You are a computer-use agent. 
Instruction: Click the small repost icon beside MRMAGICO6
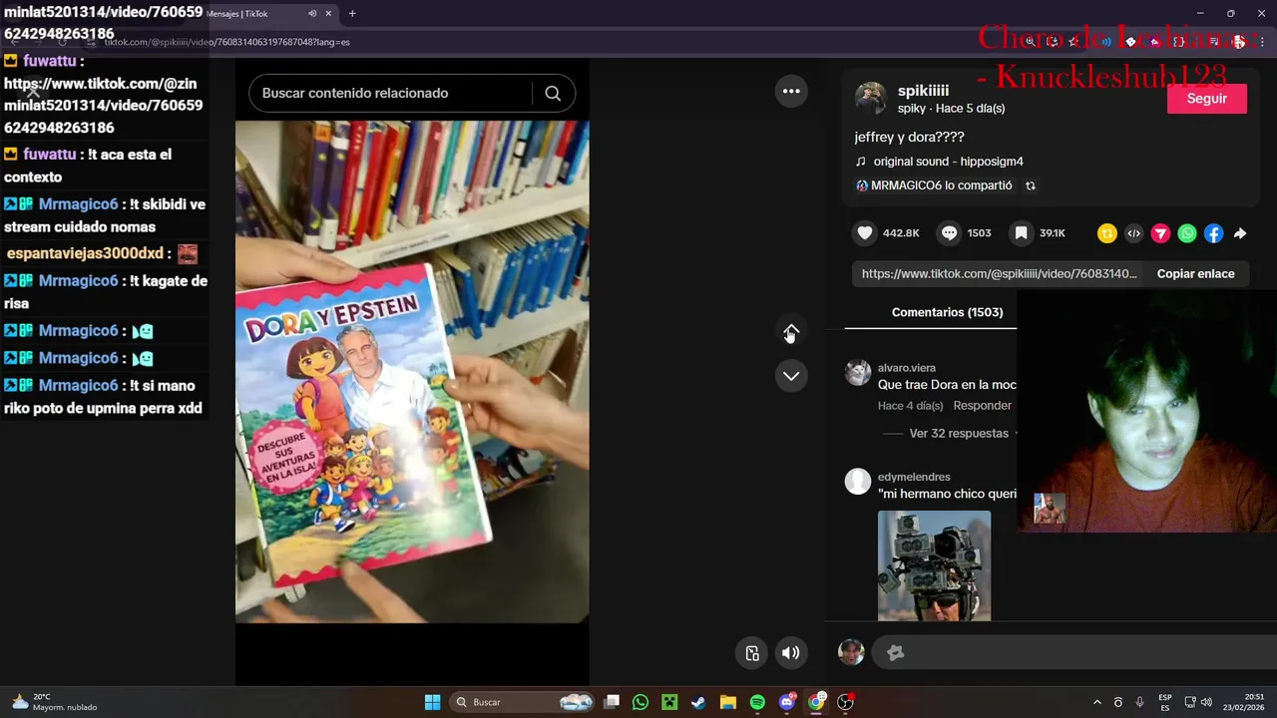click(1031, 185)
